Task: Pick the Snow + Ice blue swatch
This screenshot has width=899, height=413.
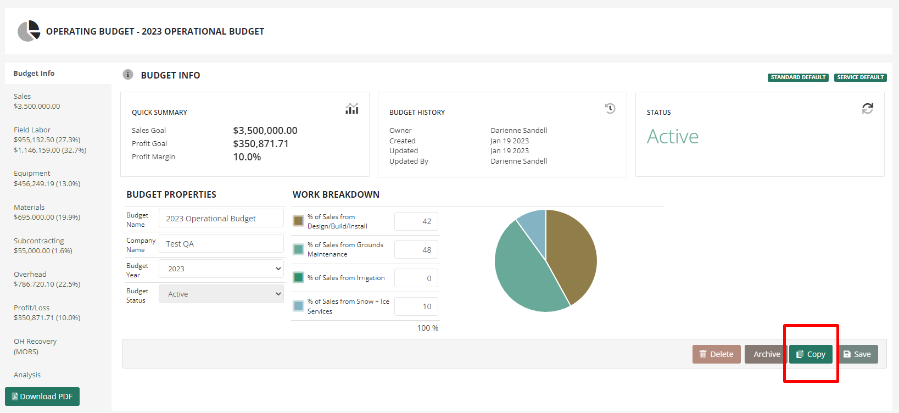Action: (x=298, y=306)
